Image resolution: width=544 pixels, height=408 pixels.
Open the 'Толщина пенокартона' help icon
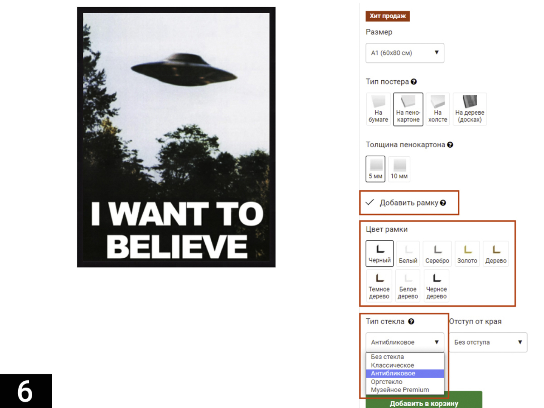click(x=450, y=145)
